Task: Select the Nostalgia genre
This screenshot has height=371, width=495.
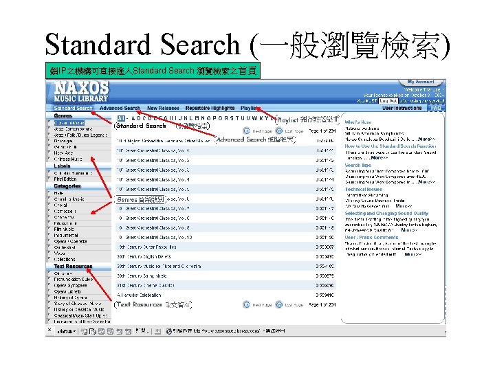Action: 63,141
